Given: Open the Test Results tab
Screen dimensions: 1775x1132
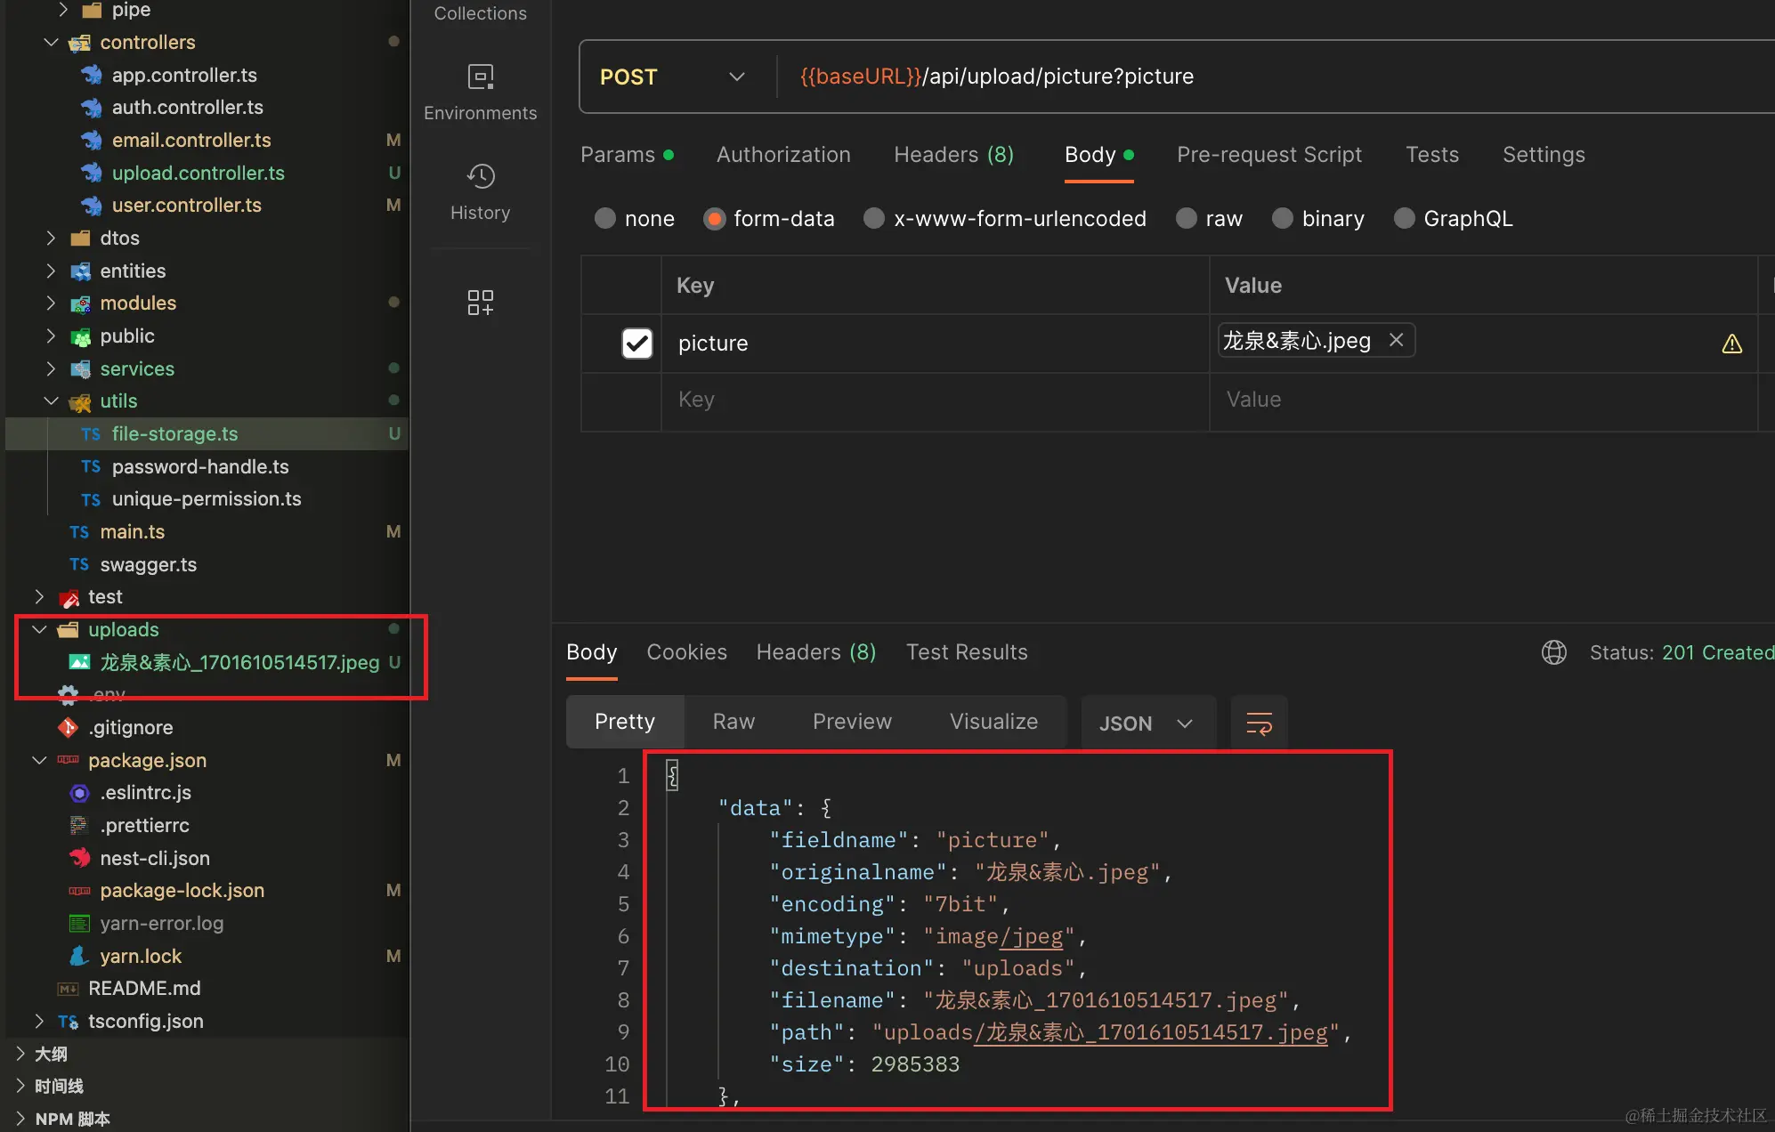Looking at the screenshot, I should [967, 652].
